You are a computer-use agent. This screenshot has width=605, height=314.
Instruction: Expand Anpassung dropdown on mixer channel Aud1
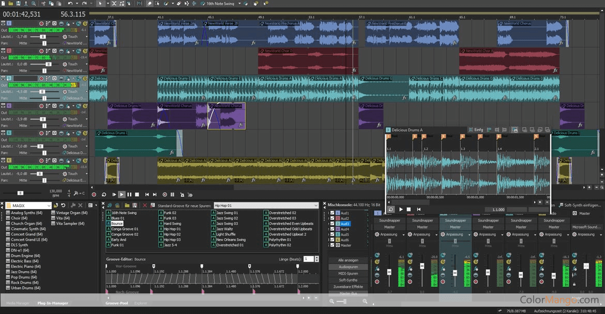(x=403, y=234)
